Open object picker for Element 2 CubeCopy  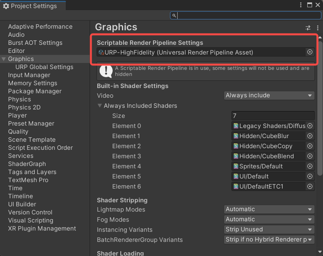tap(310, 146)
